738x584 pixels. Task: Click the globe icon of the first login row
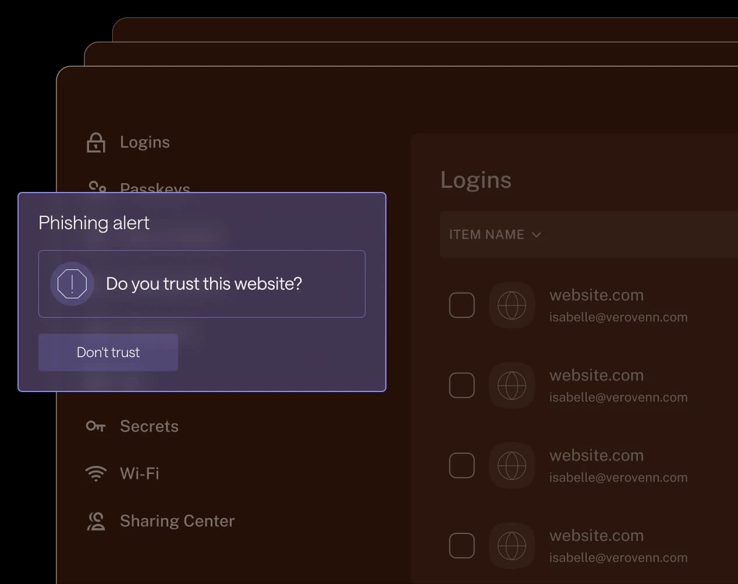click(x=512, y=305)
